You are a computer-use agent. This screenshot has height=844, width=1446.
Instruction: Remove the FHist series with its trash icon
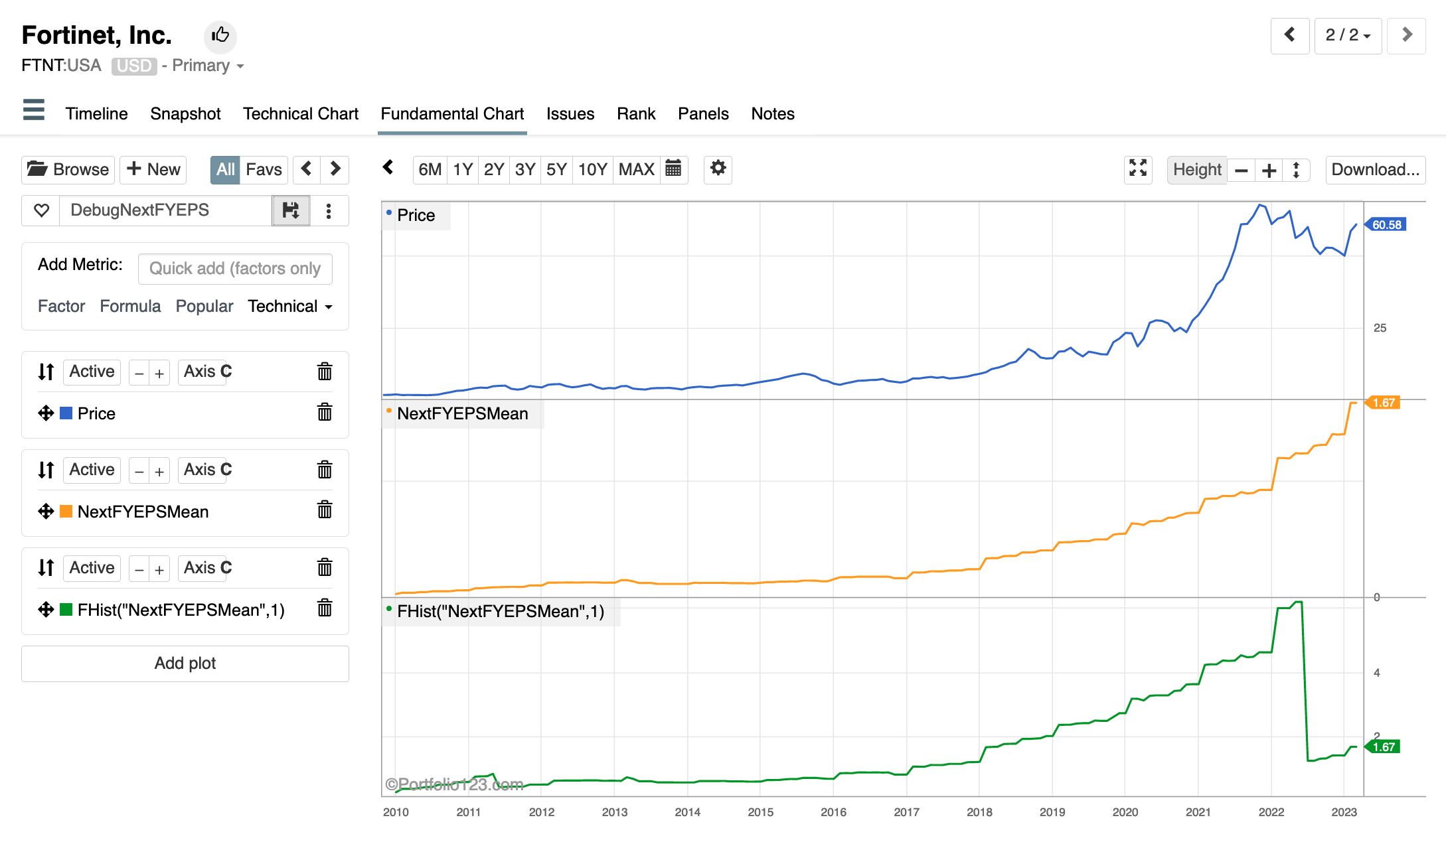325,608
